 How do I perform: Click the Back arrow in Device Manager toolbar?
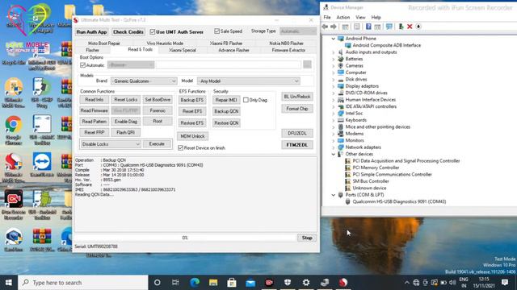point(325,27)
